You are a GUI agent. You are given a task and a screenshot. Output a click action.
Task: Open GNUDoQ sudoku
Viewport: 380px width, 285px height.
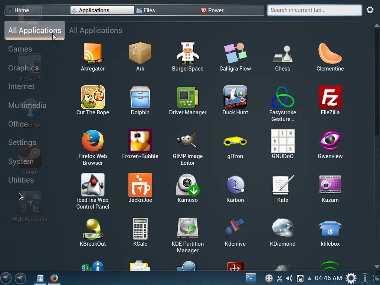(282, 144)
